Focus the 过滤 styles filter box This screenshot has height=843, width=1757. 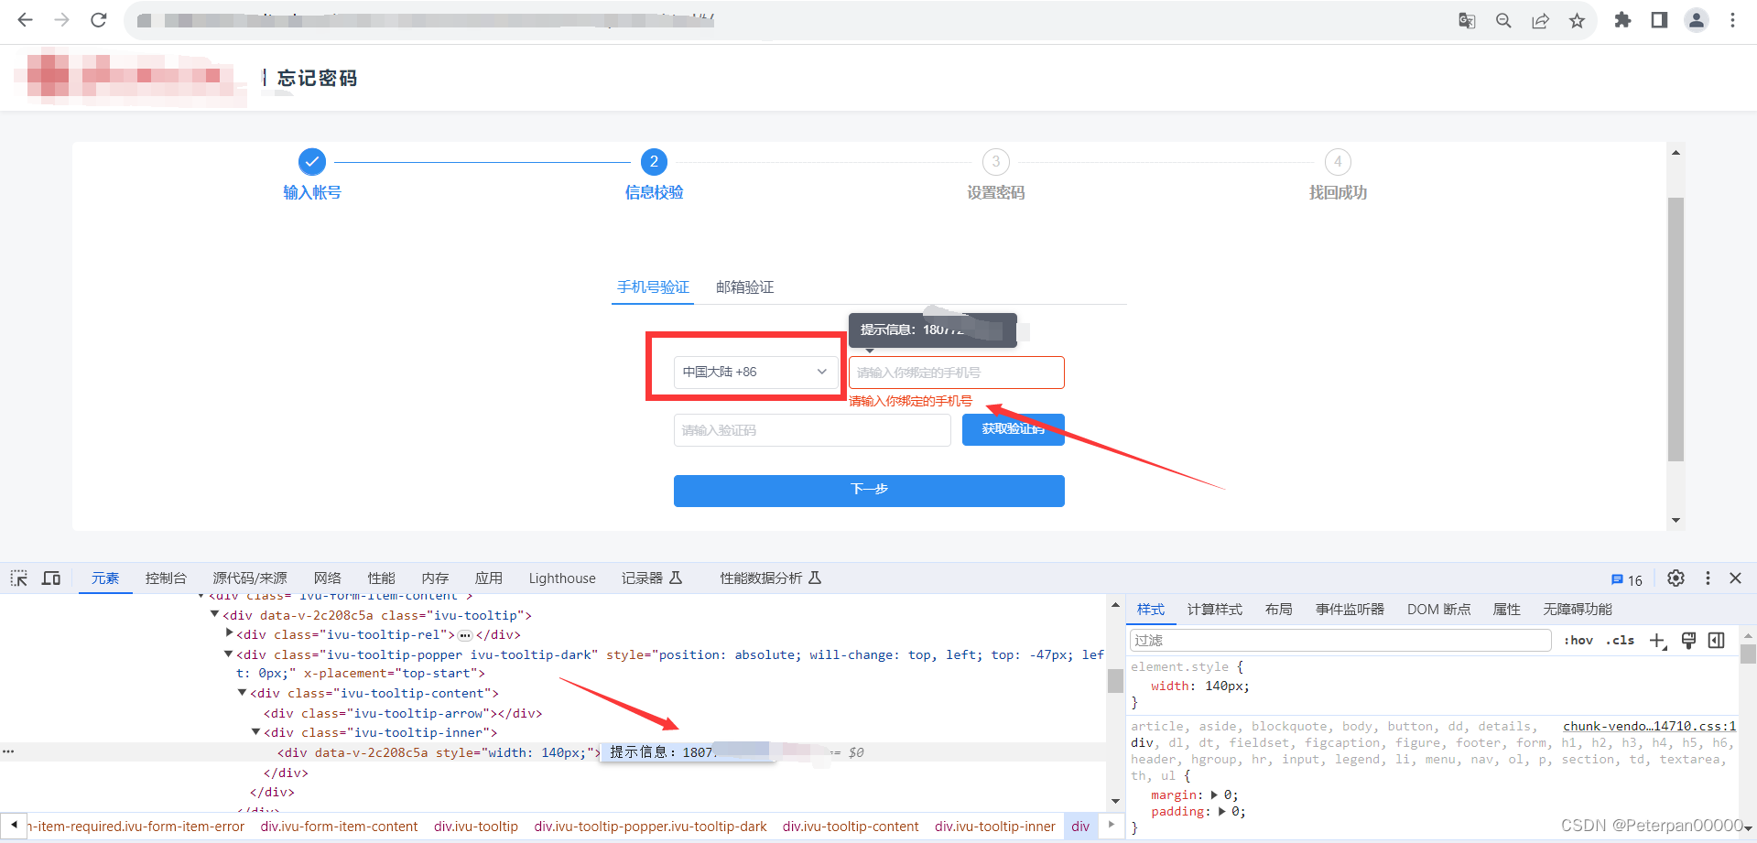pyautogui.click(x=1340, y=640)
